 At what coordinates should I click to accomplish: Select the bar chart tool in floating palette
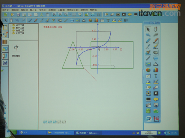click(156, 70)
